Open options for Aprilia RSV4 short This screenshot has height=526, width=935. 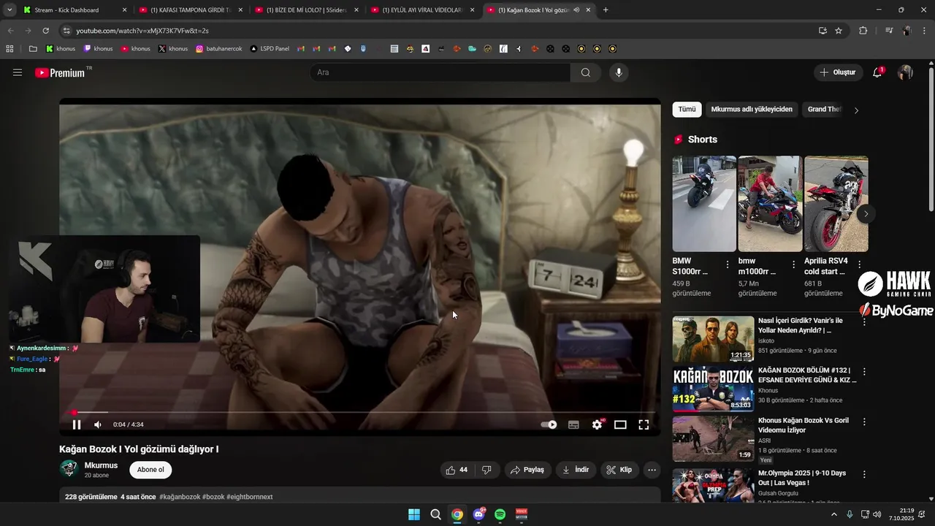859,264
